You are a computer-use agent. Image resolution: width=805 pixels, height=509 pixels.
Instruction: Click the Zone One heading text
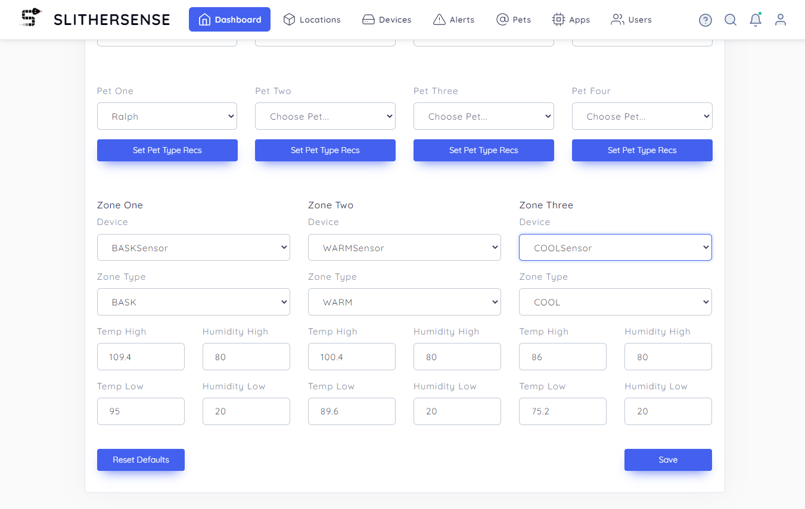click(x=120, y=205)
